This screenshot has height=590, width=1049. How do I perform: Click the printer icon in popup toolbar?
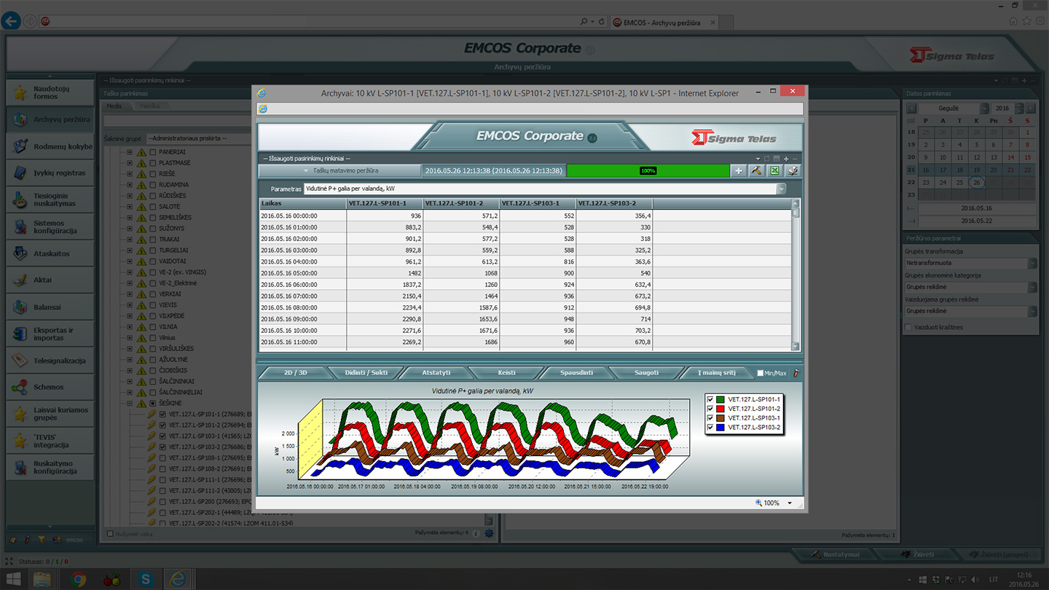pyautogui.click(x=793, y=170)
